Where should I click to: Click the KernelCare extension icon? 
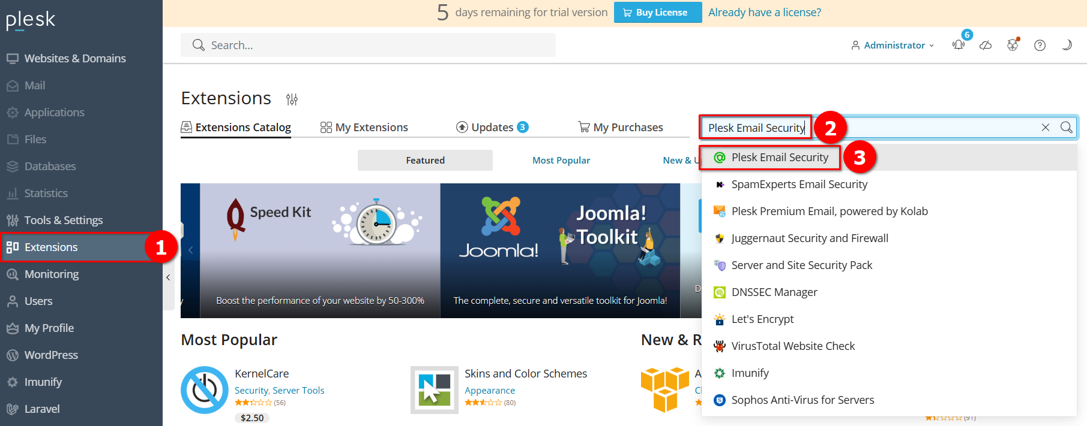(x=205, y=390)
